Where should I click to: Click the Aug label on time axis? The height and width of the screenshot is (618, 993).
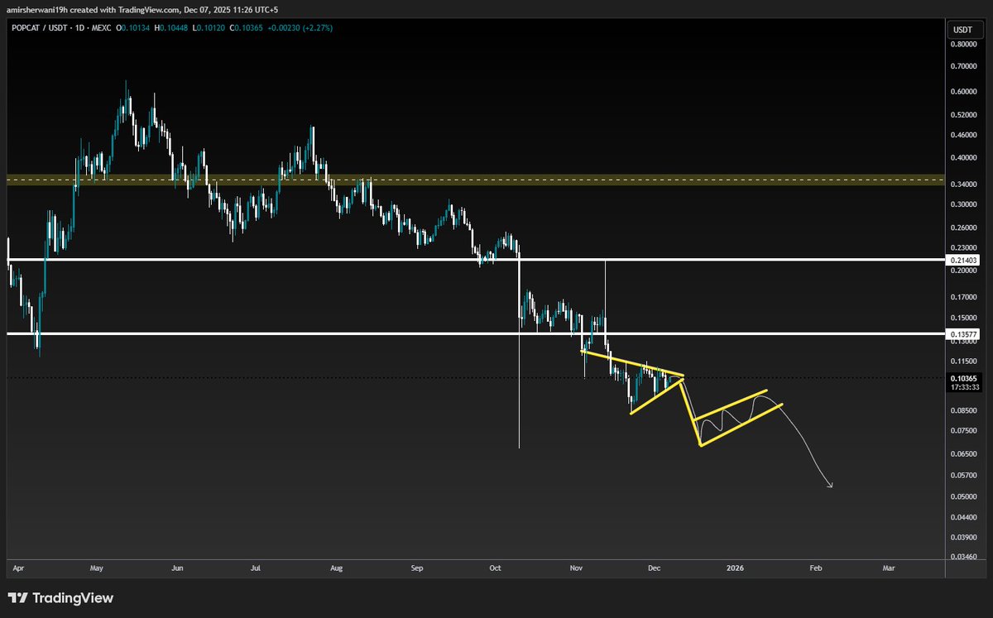pyautogui.click(x=335, y=568)
